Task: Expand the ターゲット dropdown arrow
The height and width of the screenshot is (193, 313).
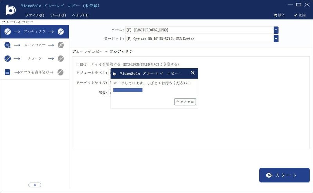Action: pos(276,39)
